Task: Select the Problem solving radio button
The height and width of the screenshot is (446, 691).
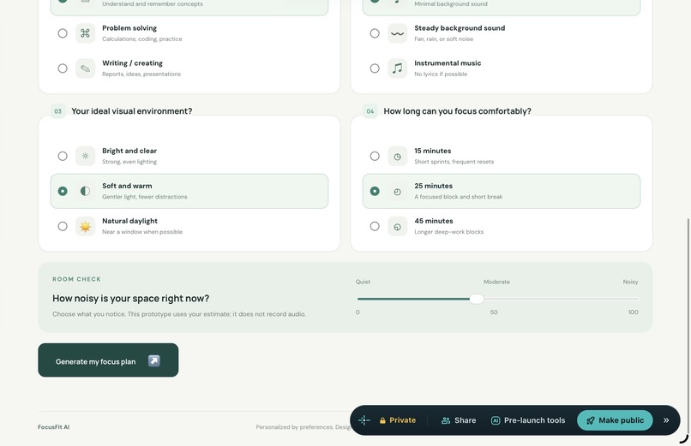Action: pos(63,33)
